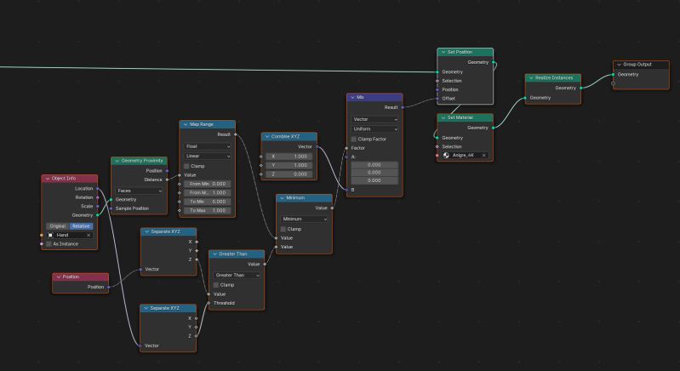The image size is (680, 371).
Task: Collapse the Combine XYZ node
Action: pos(267,136)
